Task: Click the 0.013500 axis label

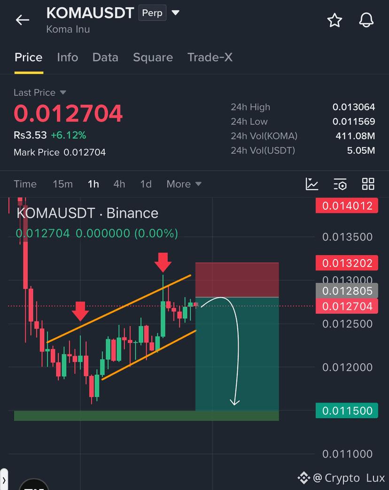Action: coord(347,237)
